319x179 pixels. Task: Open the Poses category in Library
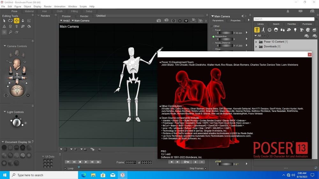click(x=263, y=30)
